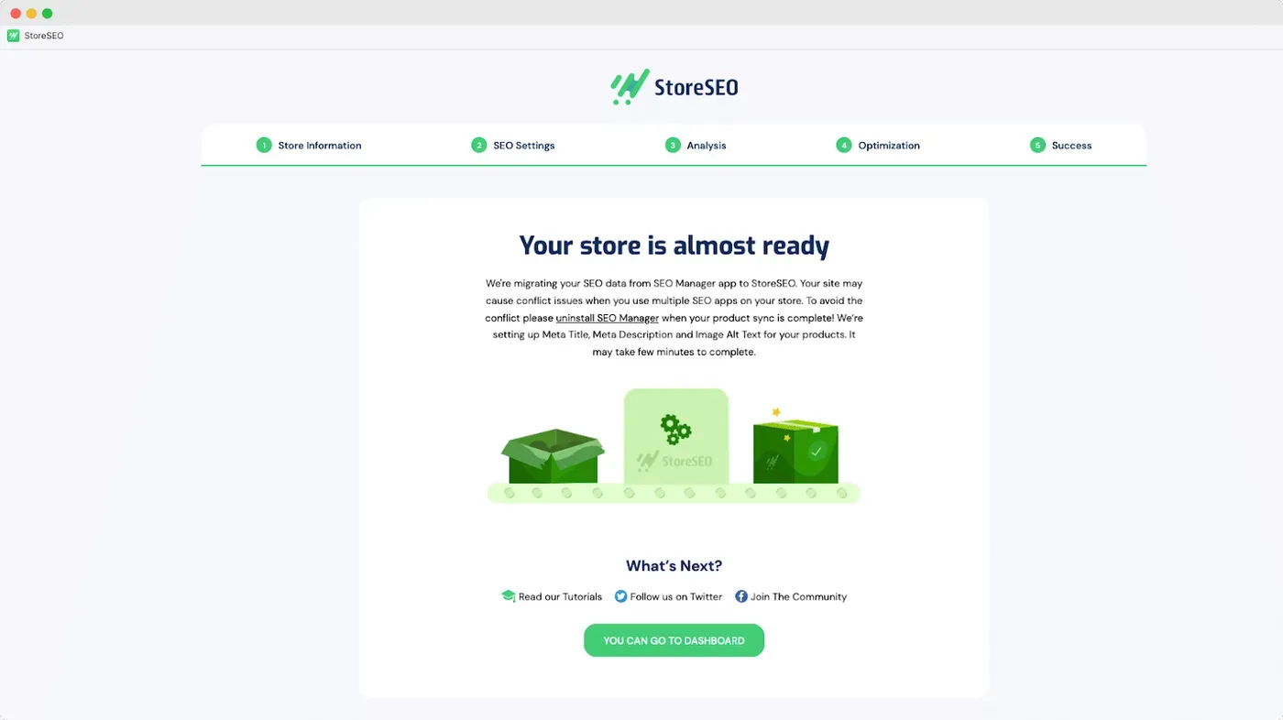Image resolution: width=1283 pixels, height=720 pixels.
Task: Close the window with the red button
Action: [x=16, y=13]
